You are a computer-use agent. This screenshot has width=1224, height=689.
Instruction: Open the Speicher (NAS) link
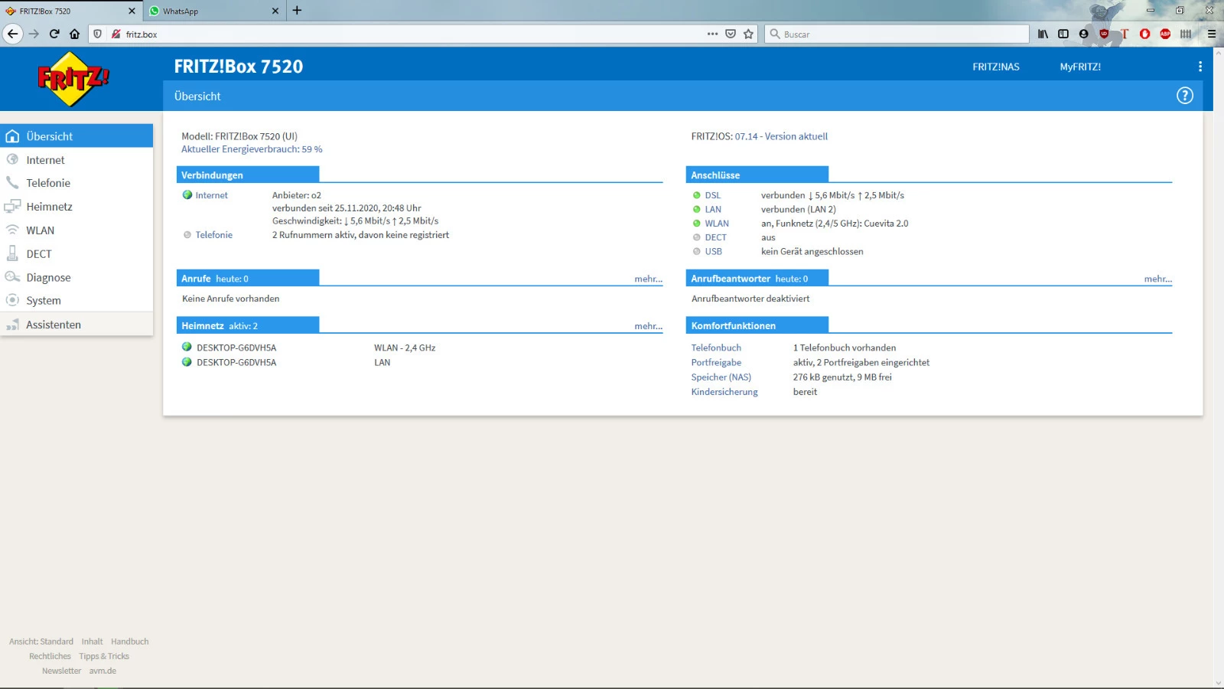tap(721, 377)
